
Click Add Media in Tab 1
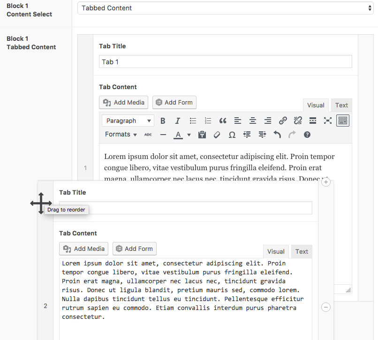(x=124, y=103)
